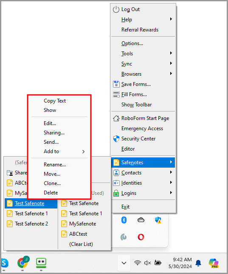Screen dimensions: 228x274
Task: Open Chrome from the taskbar
Action: 23,263
